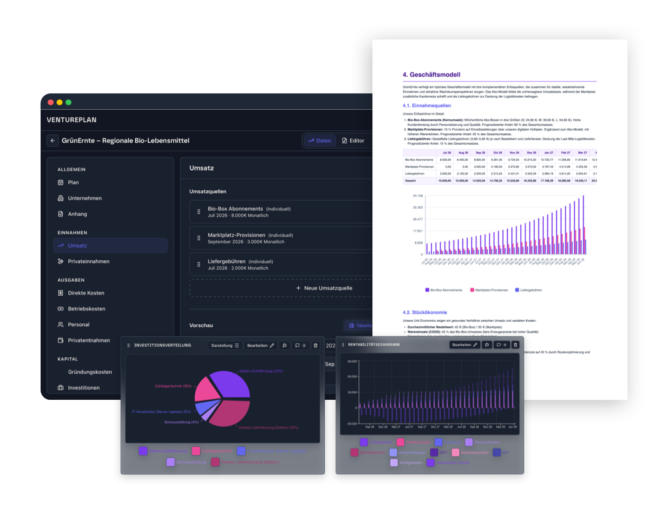Open Direkte Kosten in the sidebar
This screenshot has width=668, height=514.
(86, 293)
